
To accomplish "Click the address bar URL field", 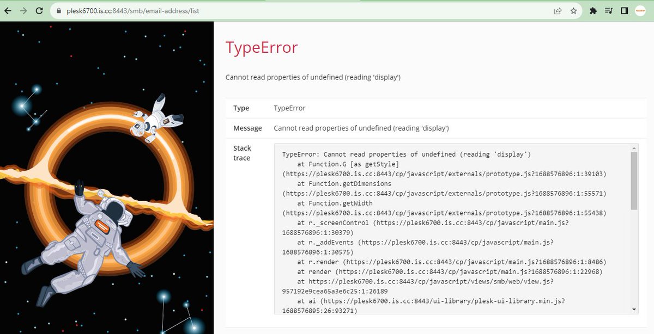I will pyautogui.click(x=316, y=10).
